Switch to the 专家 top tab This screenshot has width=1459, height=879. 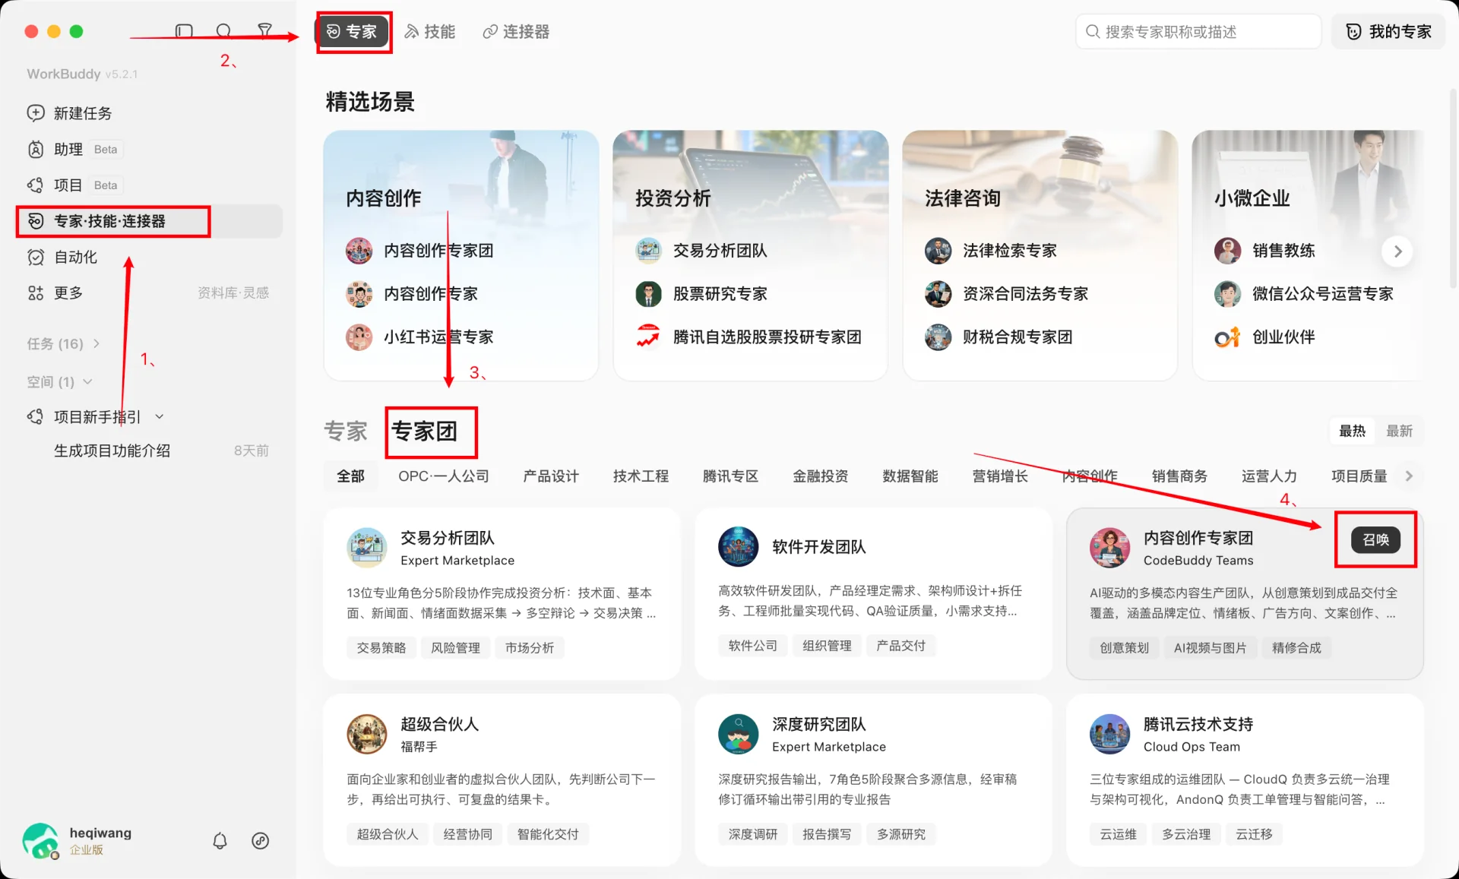(x=352, y=31)
